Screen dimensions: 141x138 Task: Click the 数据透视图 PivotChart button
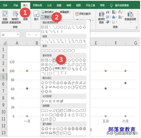130,17
